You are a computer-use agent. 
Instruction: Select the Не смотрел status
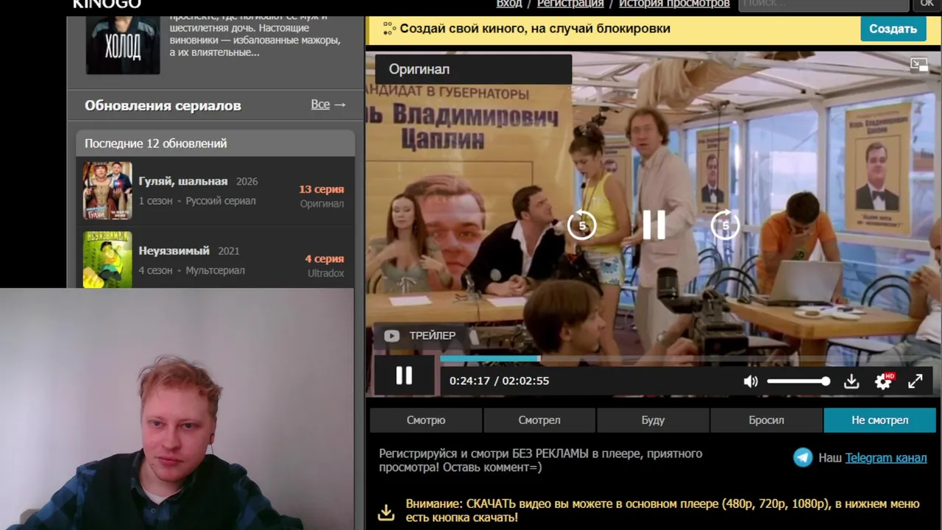(x=880, y=420)
